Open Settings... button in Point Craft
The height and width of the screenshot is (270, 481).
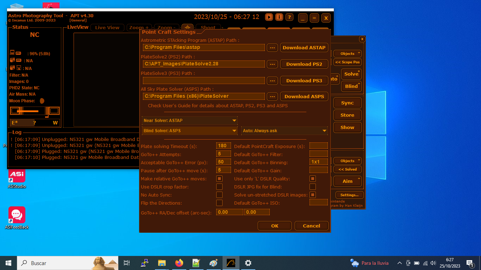[x=350, y=195]
